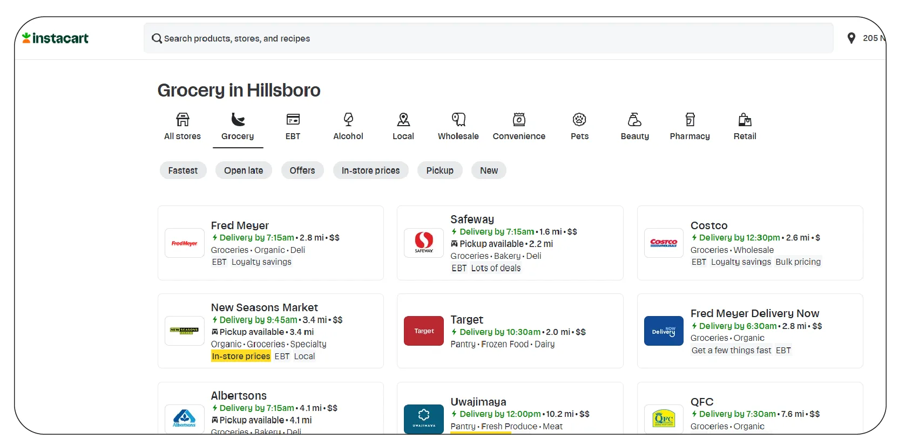Select the Beauty category icon

click(x=634, y=119)
